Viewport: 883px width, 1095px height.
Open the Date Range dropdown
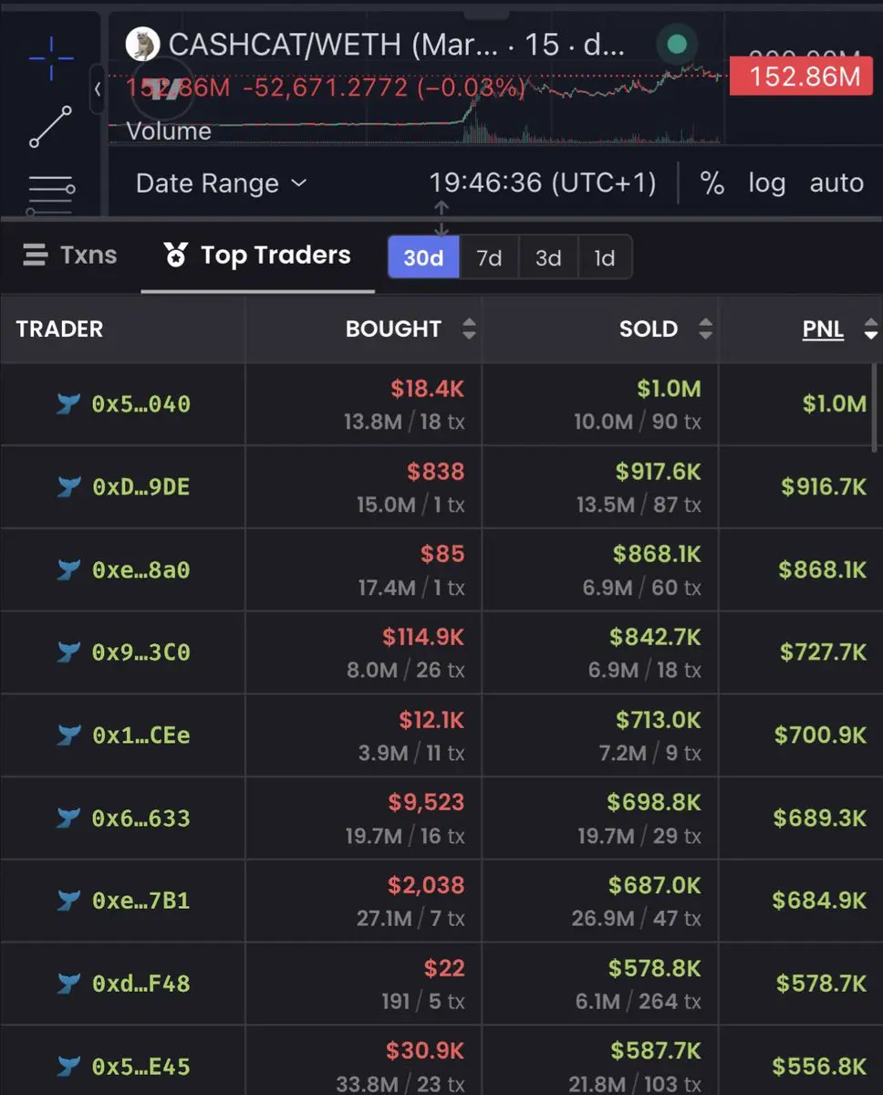[x=222, y=183]
